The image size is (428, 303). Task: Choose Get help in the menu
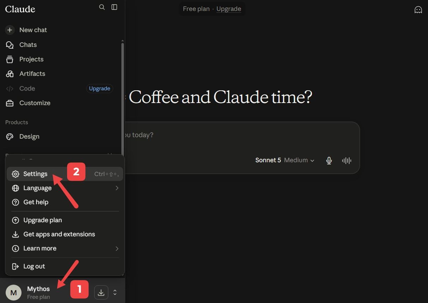coord(65,202)
